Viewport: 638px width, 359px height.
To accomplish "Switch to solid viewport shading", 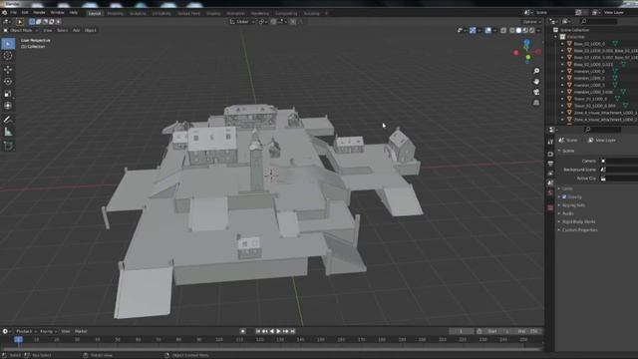I will [518, 30].
